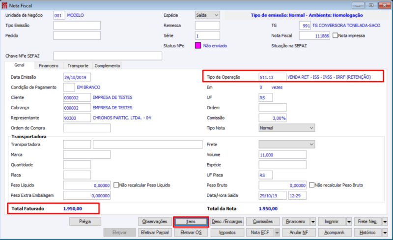Click the Data Emissão field
This screenshot has width=393, height=240.
click(77, 77)
